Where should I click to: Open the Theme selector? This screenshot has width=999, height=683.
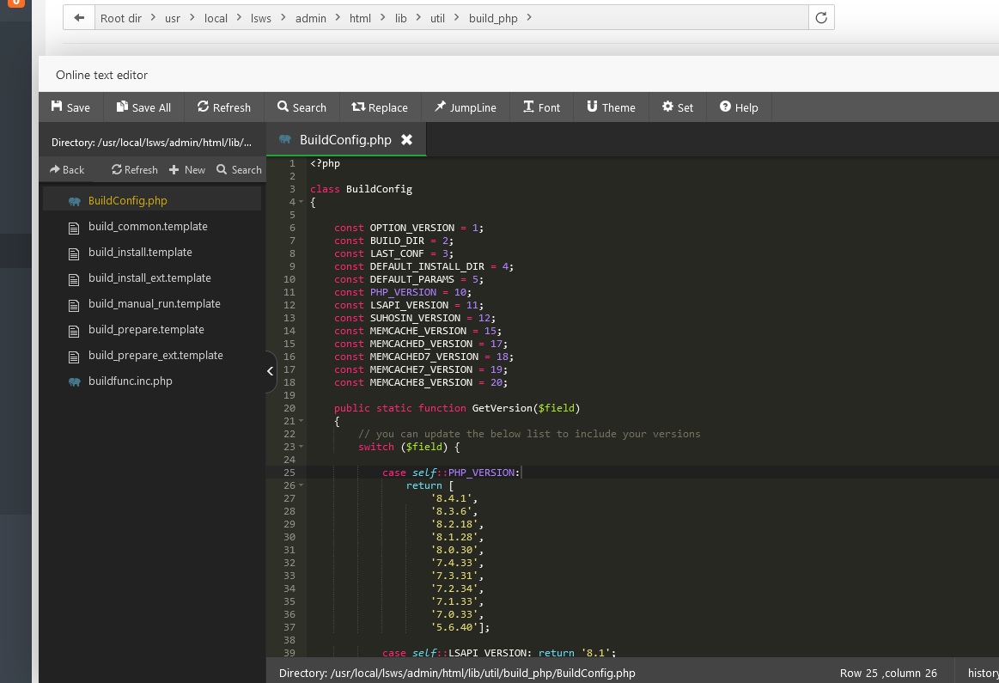(611, 107)
